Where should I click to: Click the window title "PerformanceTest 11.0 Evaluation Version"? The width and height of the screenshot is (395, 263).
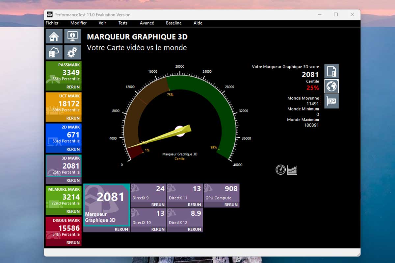(x=92, y=15)
